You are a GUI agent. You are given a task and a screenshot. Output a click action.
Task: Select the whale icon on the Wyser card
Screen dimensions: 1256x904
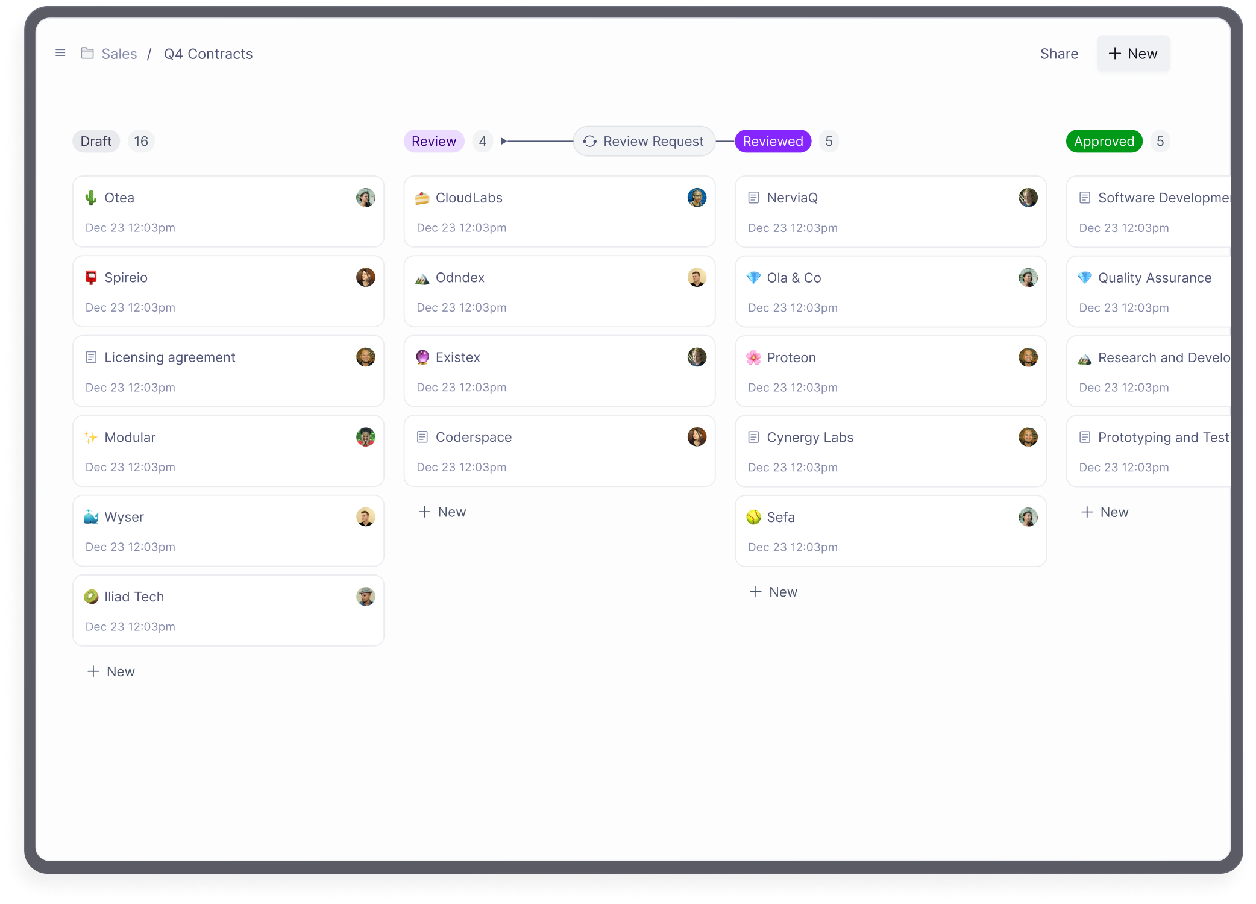pyautogui.click(x=91, y=516)
